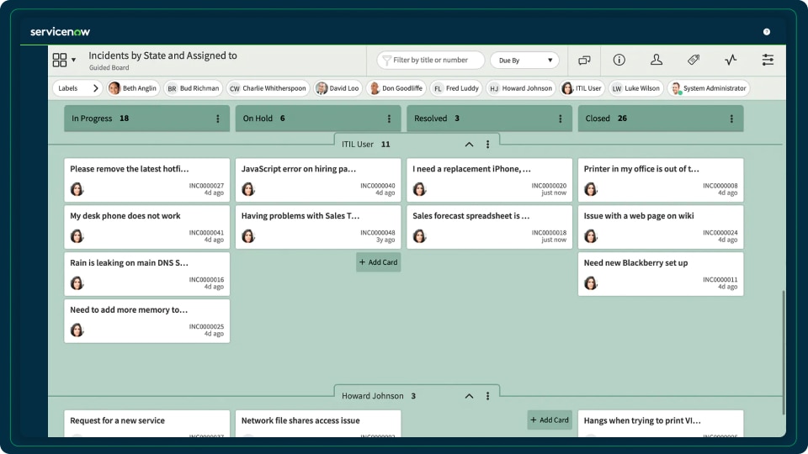Image resolution: width=808 pixels, height=454 pixels.
Task: Open the Due By sort dropdown
Action: coord(524,61)
